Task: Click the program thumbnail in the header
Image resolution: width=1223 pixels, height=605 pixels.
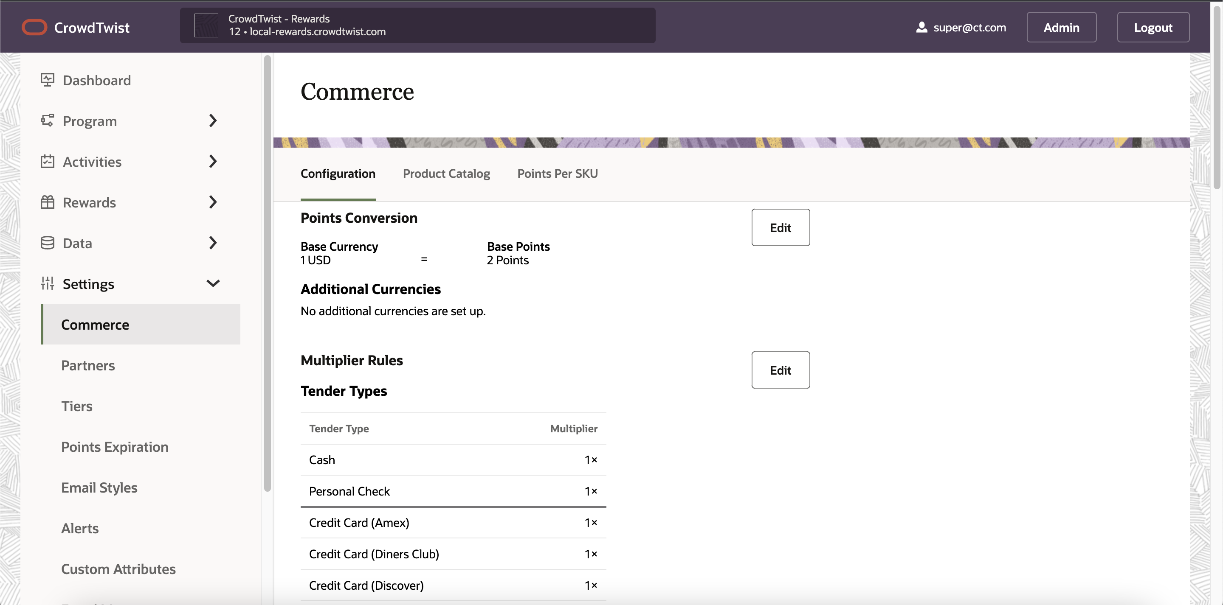Action: click(206, 25)
